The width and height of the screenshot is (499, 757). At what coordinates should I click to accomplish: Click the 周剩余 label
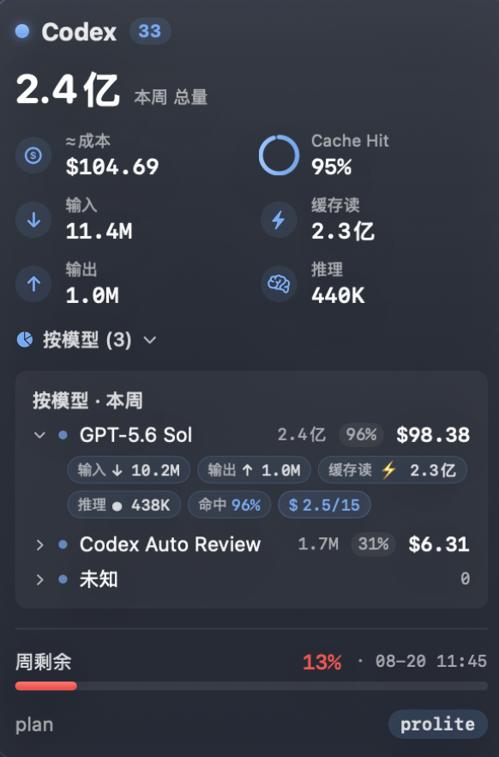tap(44, 662)
